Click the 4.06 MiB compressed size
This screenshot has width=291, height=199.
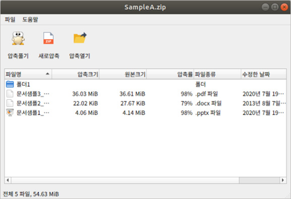(x=86, y=113)
